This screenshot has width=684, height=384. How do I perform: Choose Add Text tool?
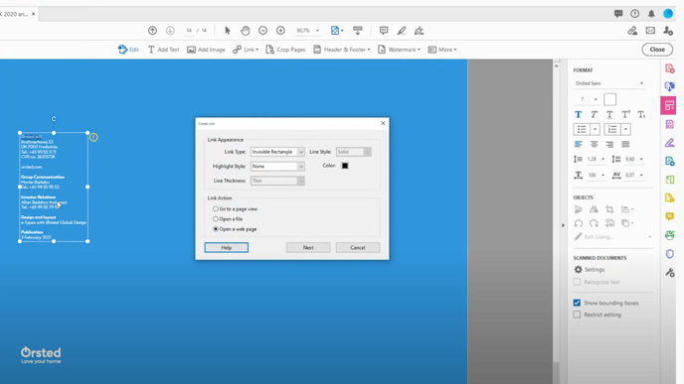[163, 50]
